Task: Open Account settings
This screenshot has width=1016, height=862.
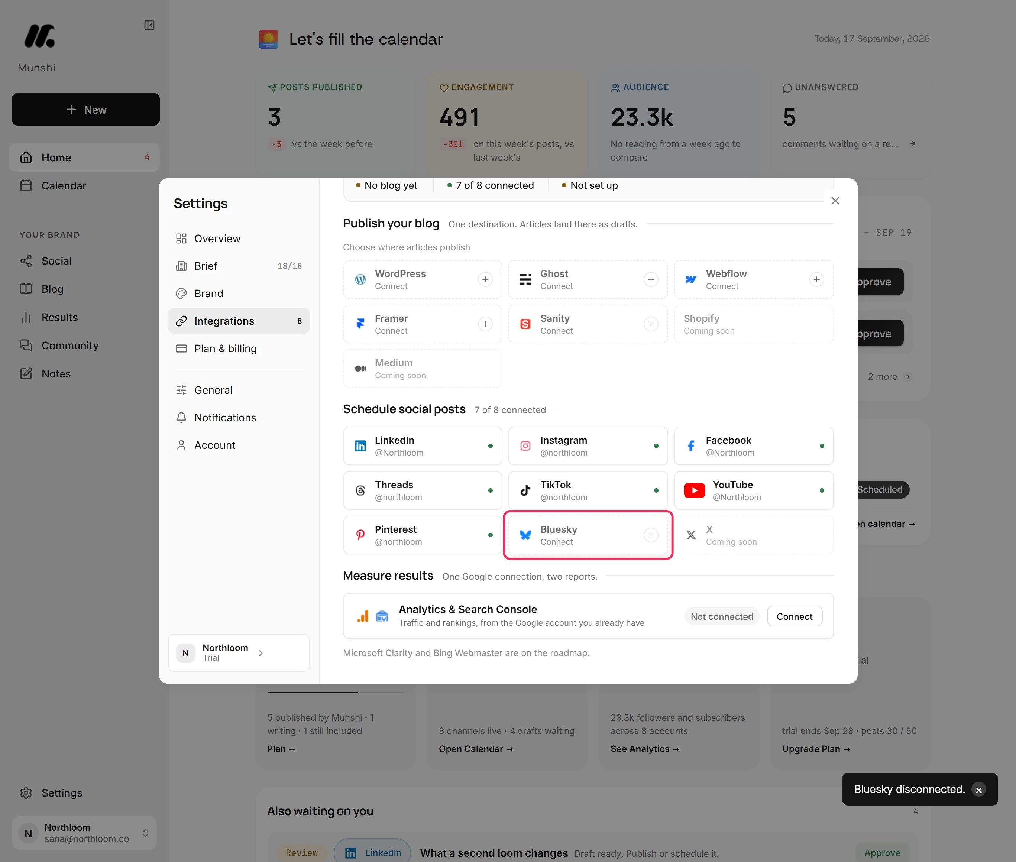Action: pyautogui.click(x=239, y=445)
